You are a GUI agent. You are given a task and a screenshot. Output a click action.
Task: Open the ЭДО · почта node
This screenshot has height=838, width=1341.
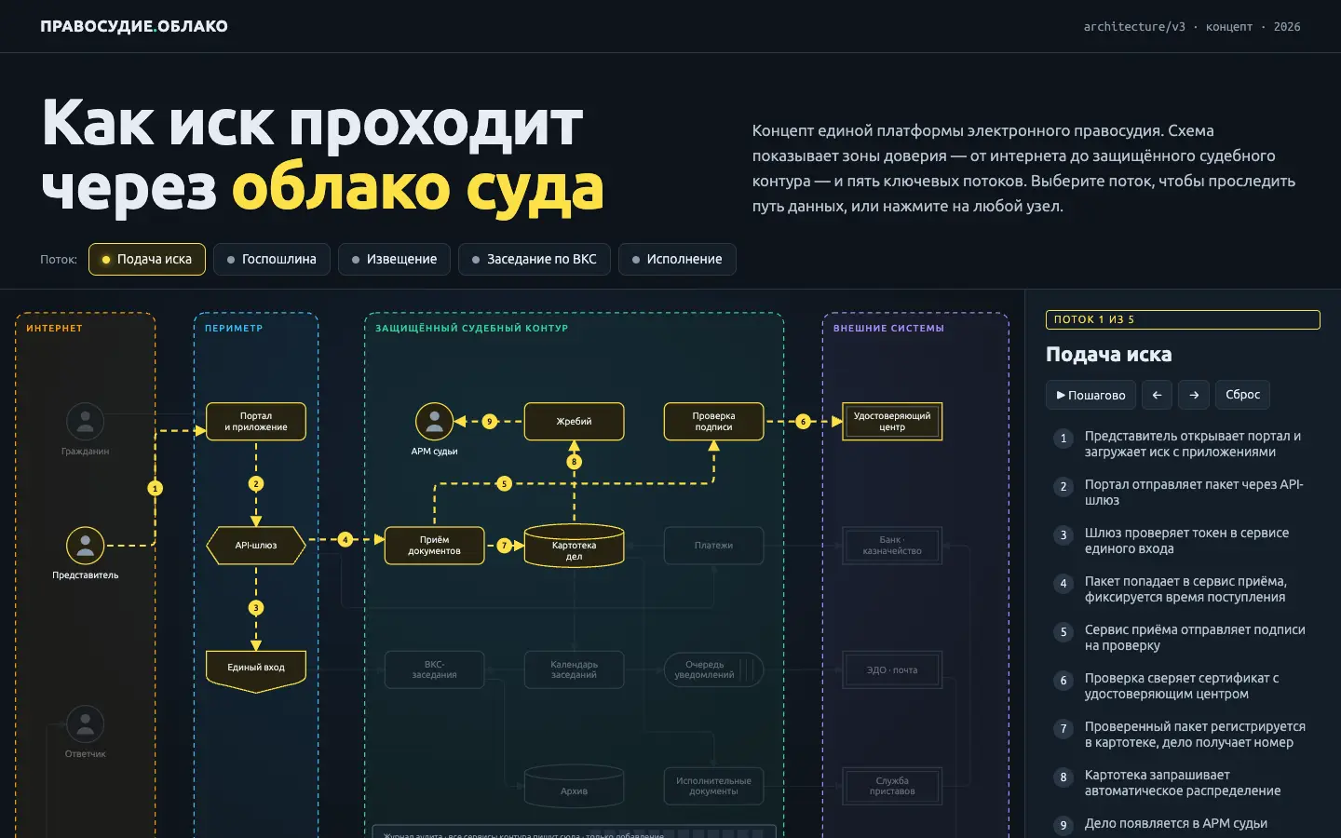tap(892, 669)
